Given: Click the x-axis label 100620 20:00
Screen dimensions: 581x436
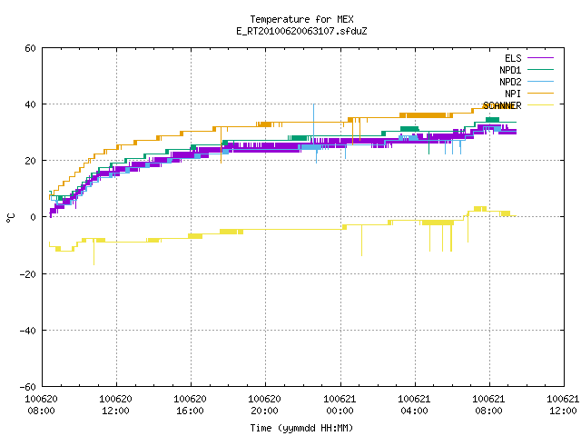Looking at the screenshot, I should pos(264,405).
